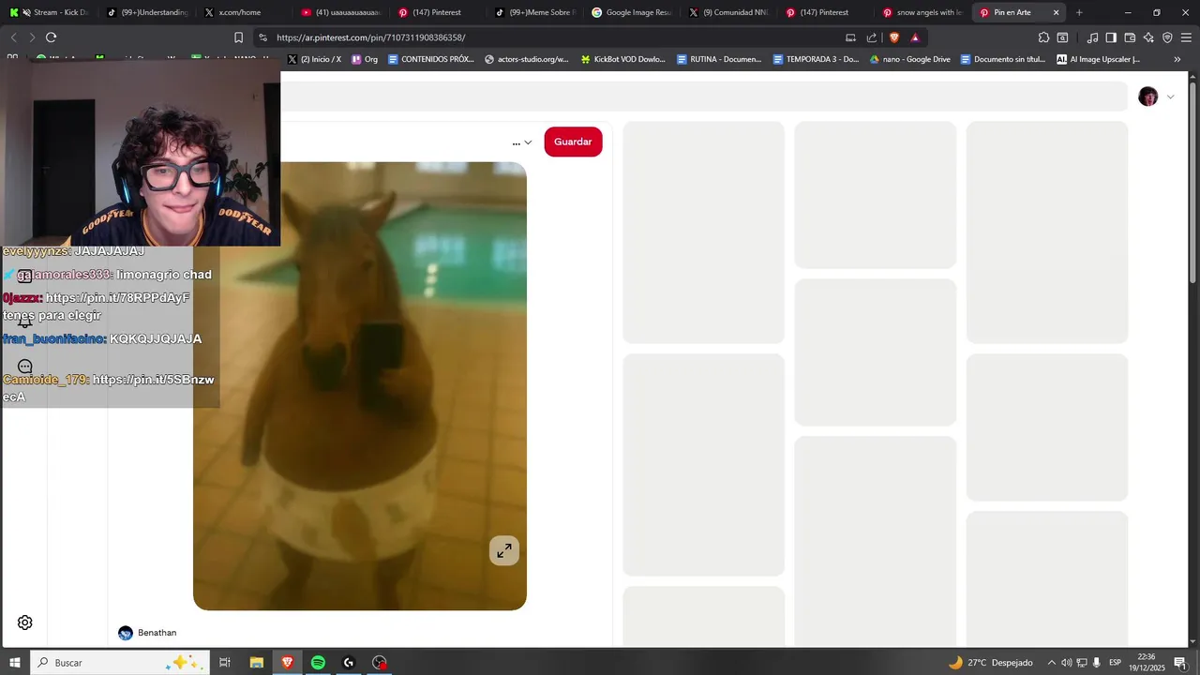Open the actors-studio.org bookmark
Screen dimensions: 1200x675
526,59
